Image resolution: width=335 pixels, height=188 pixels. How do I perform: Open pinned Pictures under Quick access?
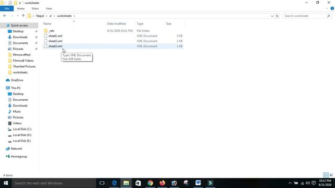18,49
